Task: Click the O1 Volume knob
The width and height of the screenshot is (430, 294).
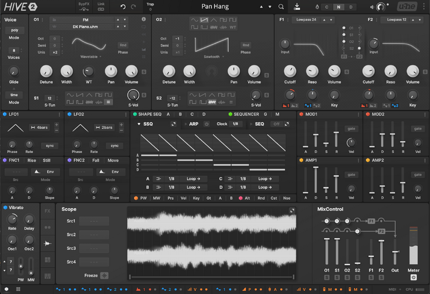Action: click(131, 71)
